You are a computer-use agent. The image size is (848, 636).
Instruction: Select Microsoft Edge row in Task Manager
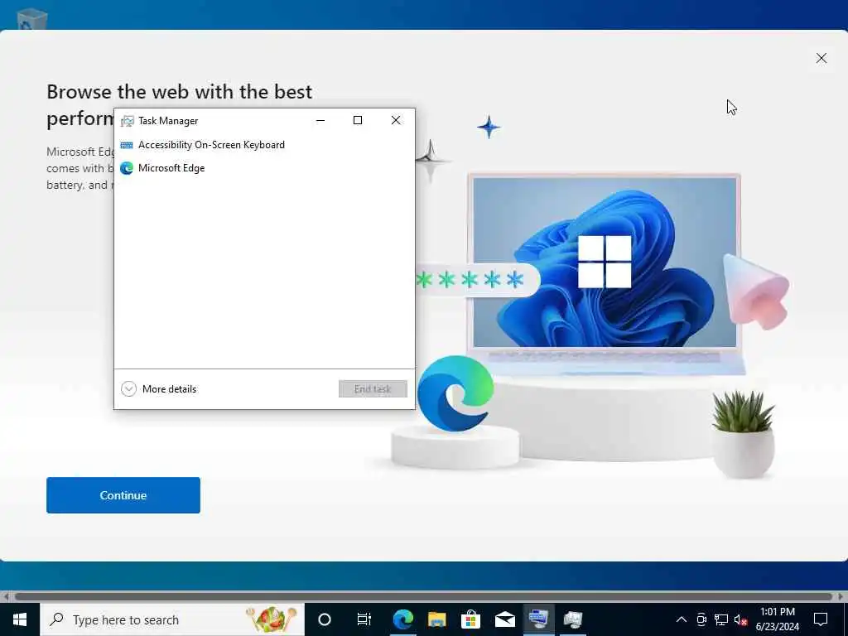[264, 168]
